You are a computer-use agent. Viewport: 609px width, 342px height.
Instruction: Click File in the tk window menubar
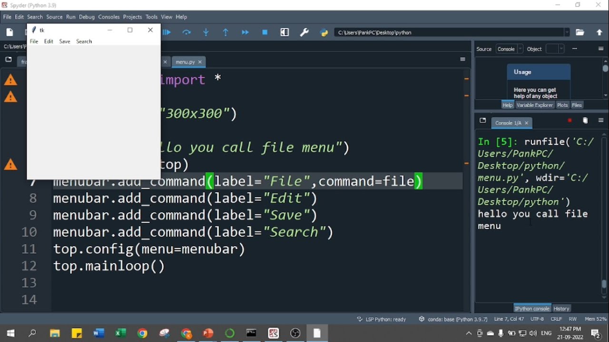click(34, 41)
